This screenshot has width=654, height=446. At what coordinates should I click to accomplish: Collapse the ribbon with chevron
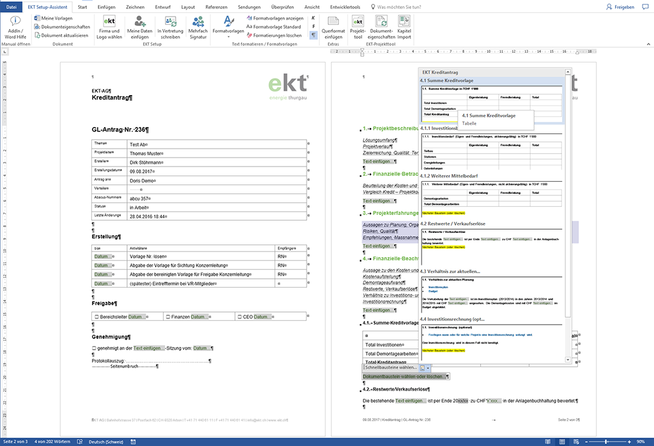coord(648,44)
